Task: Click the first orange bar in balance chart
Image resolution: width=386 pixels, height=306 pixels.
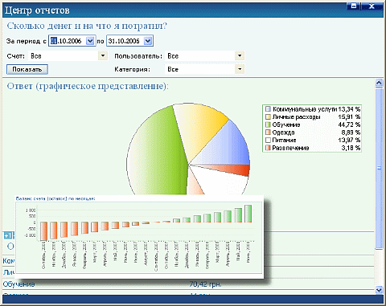Action: (x=44, y=231)
